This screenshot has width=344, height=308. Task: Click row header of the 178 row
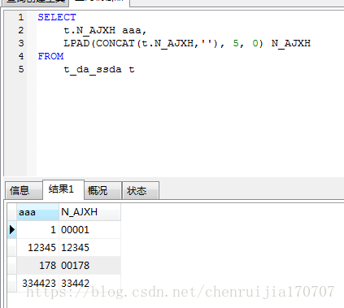[x=12, y=266]
